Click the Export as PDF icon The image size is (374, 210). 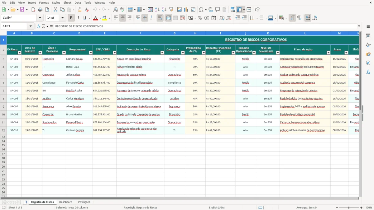coord(33,10)
